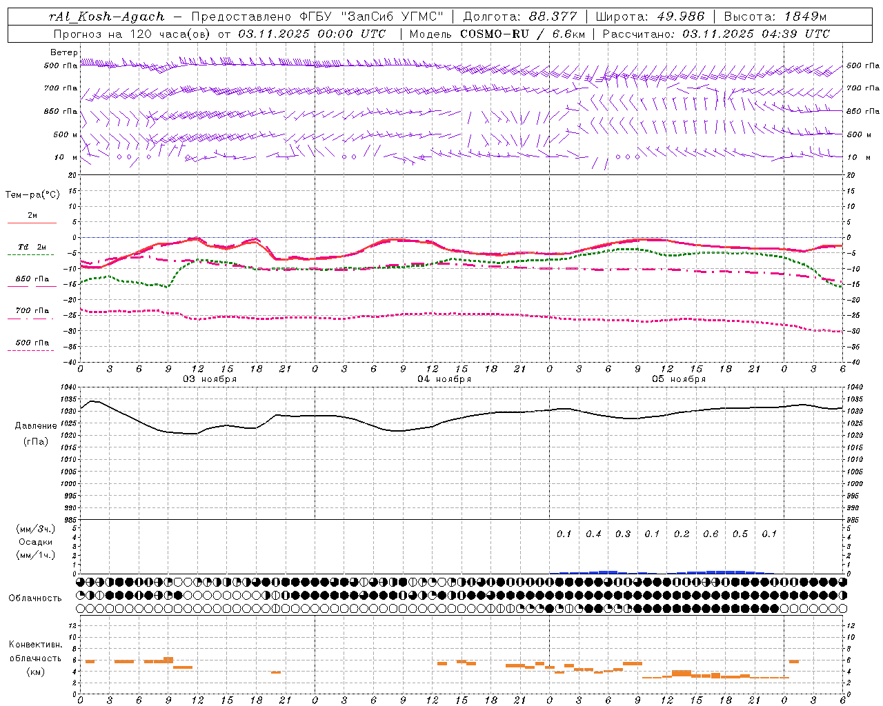
Task: Click the 04 ноября date label
Action: pyautogui.click(x=444, y=379)
